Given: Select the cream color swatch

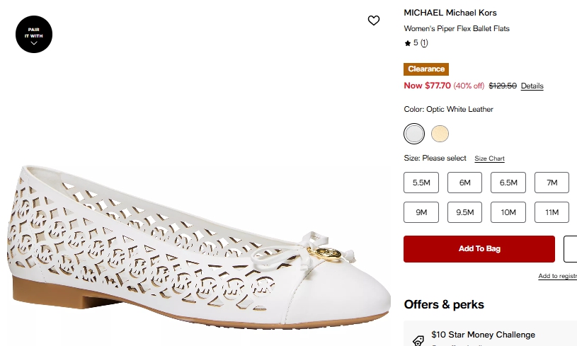Looking at the screenshot, I should click(x=440, y=134).
